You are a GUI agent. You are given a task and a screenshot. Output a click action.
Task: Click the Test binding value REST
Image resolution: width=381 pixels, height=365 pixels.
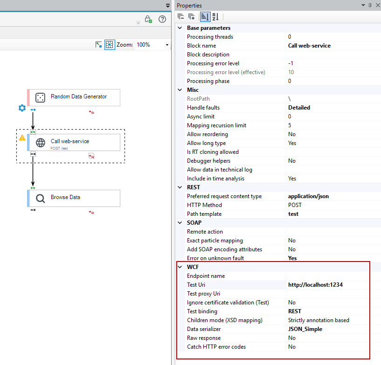click(x=295, y=311)
